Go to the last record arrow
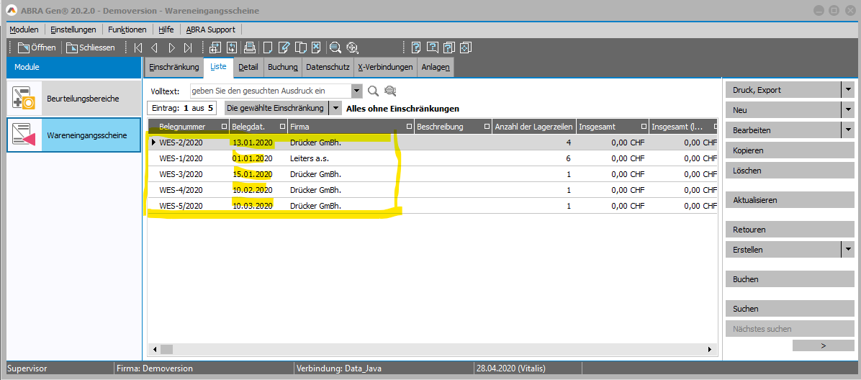 click(x=188, y=48)
